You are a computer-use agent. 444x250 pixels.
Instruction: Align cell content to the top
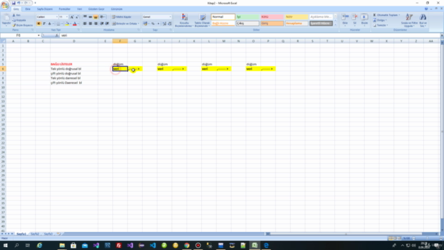[85, 17]
